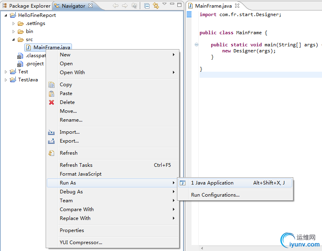
Task: Choose Refresh Tasks entry
Action: point(113,165)
